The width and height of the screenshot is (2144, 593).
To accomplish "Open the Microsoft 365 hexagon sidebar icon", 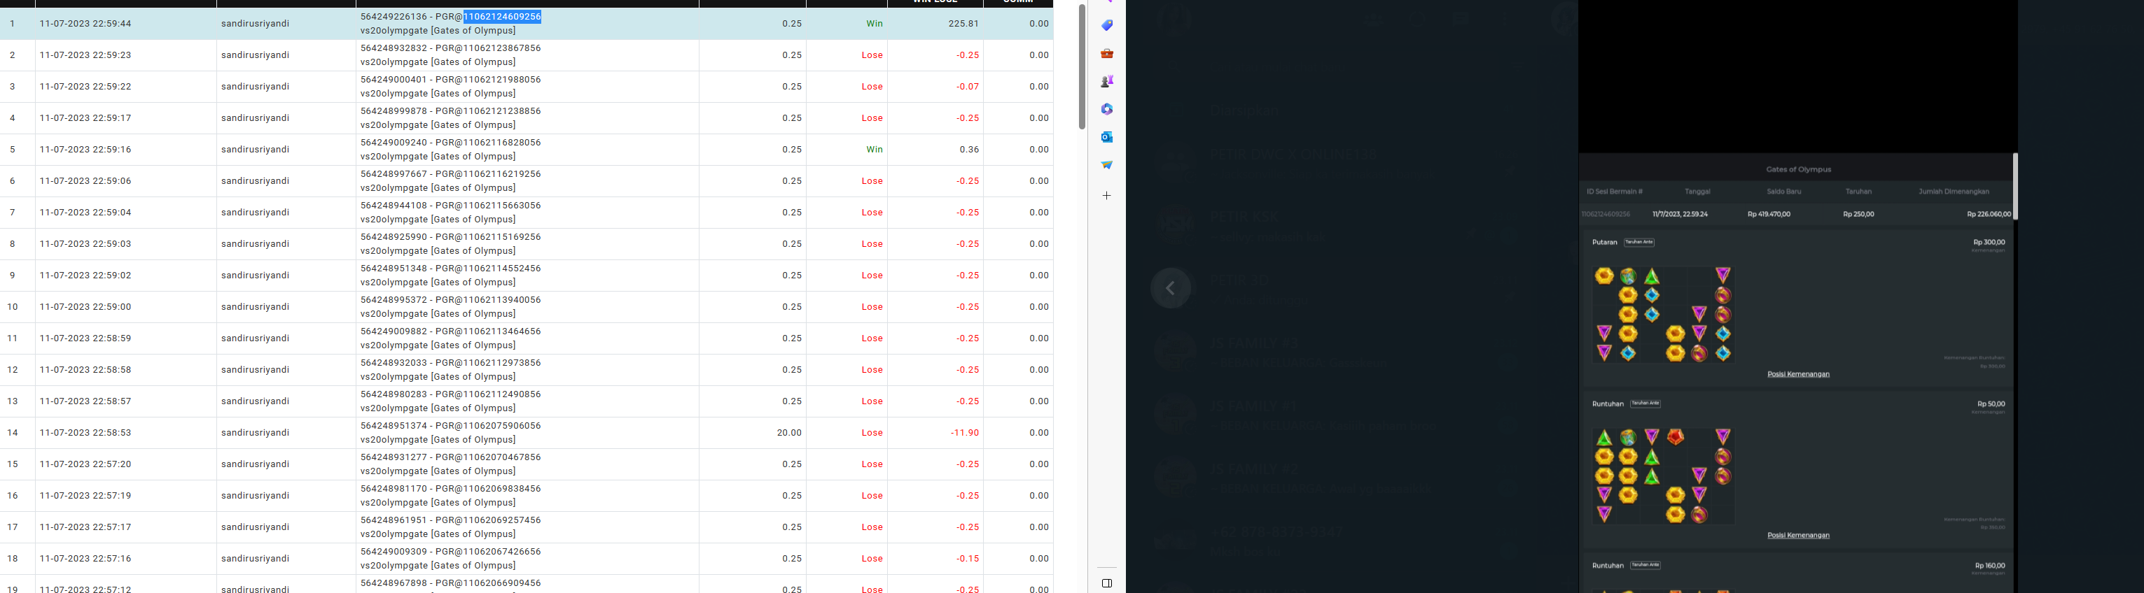I will pyautogui.click(x=1107, y=109).
